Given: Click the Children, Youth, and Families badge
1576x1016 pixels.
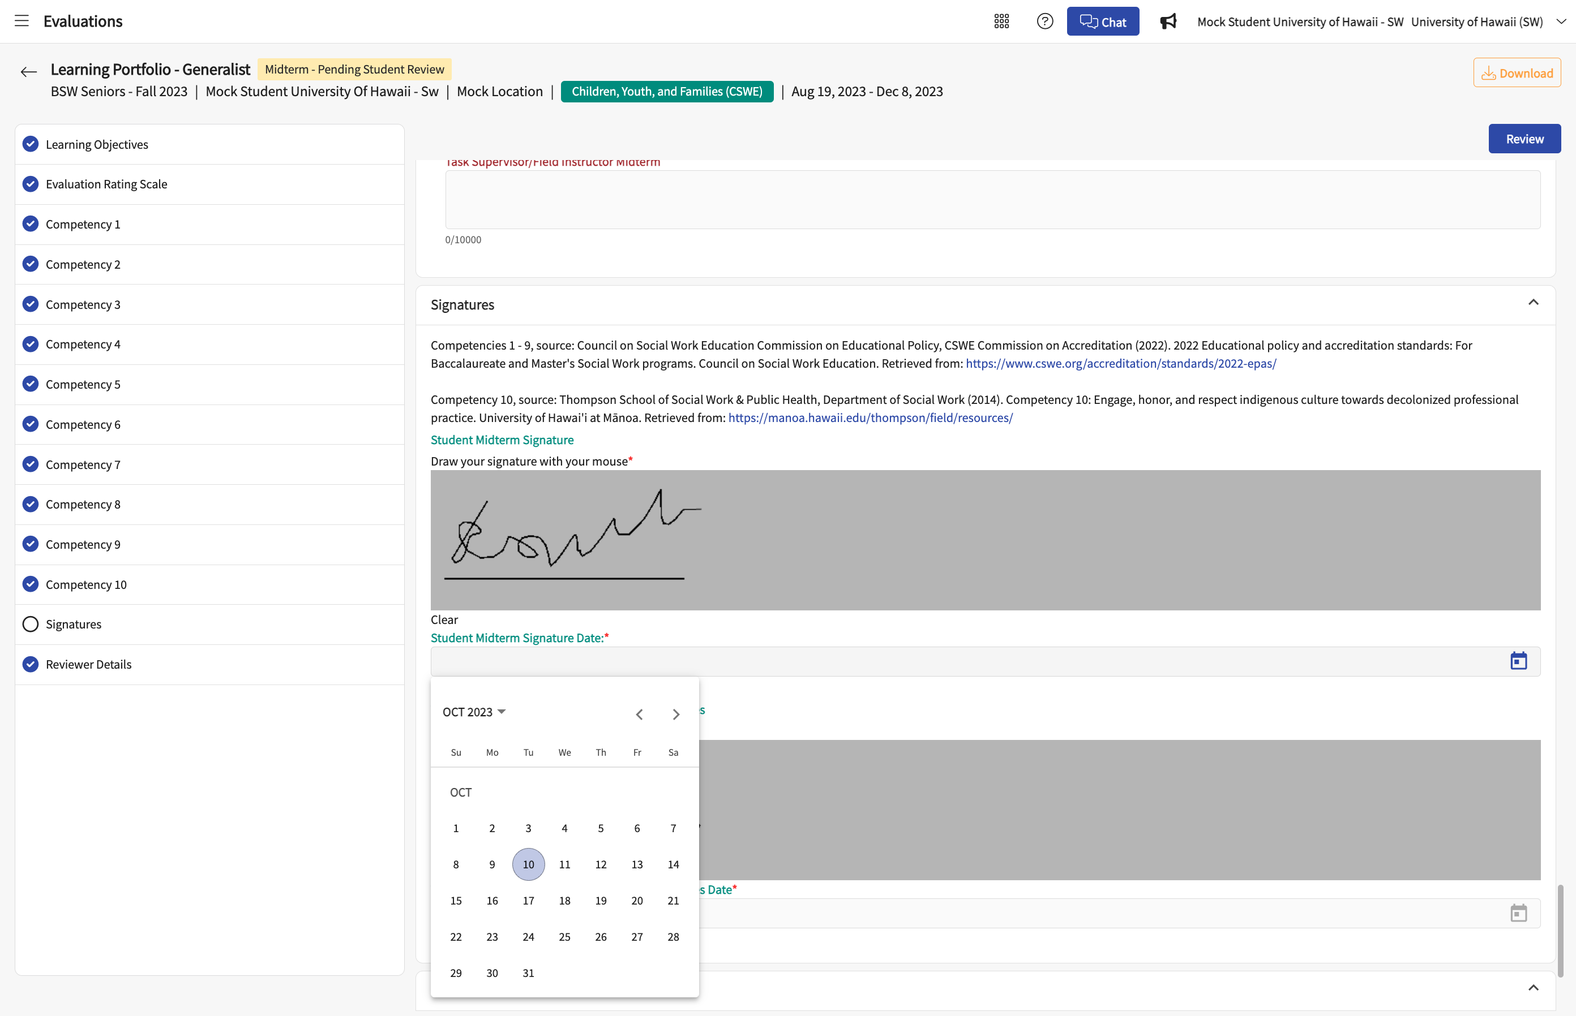Looking at the screenshot, I should pyautogui.click(x=667, y=91).
